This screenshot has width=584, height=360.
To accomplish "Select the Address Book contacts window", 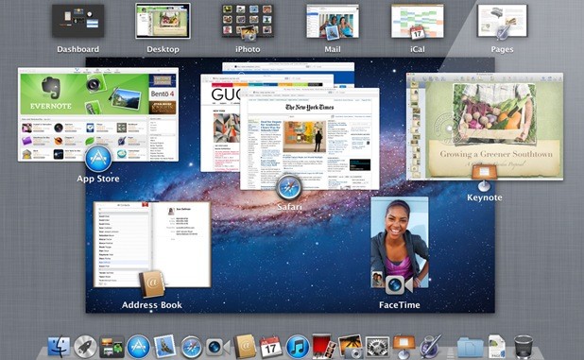I will tap(152, 245).
